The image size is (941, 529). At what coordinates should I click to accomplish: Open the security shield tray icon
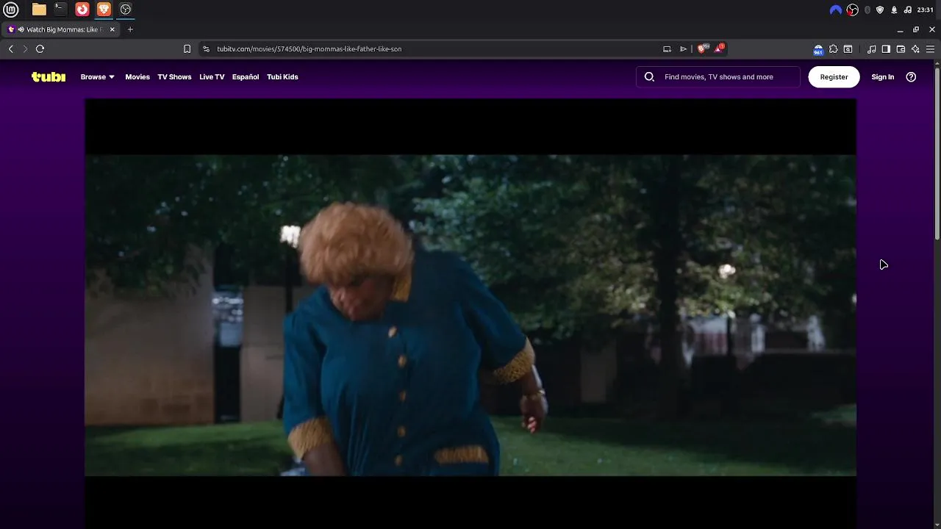(x=880, y=10)
